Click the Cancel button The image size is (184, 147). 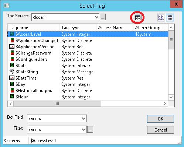(160, 130)
